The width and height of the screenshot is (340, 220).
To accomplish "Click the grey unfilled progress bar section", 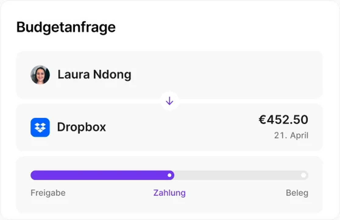I will (x=241, y=175).
